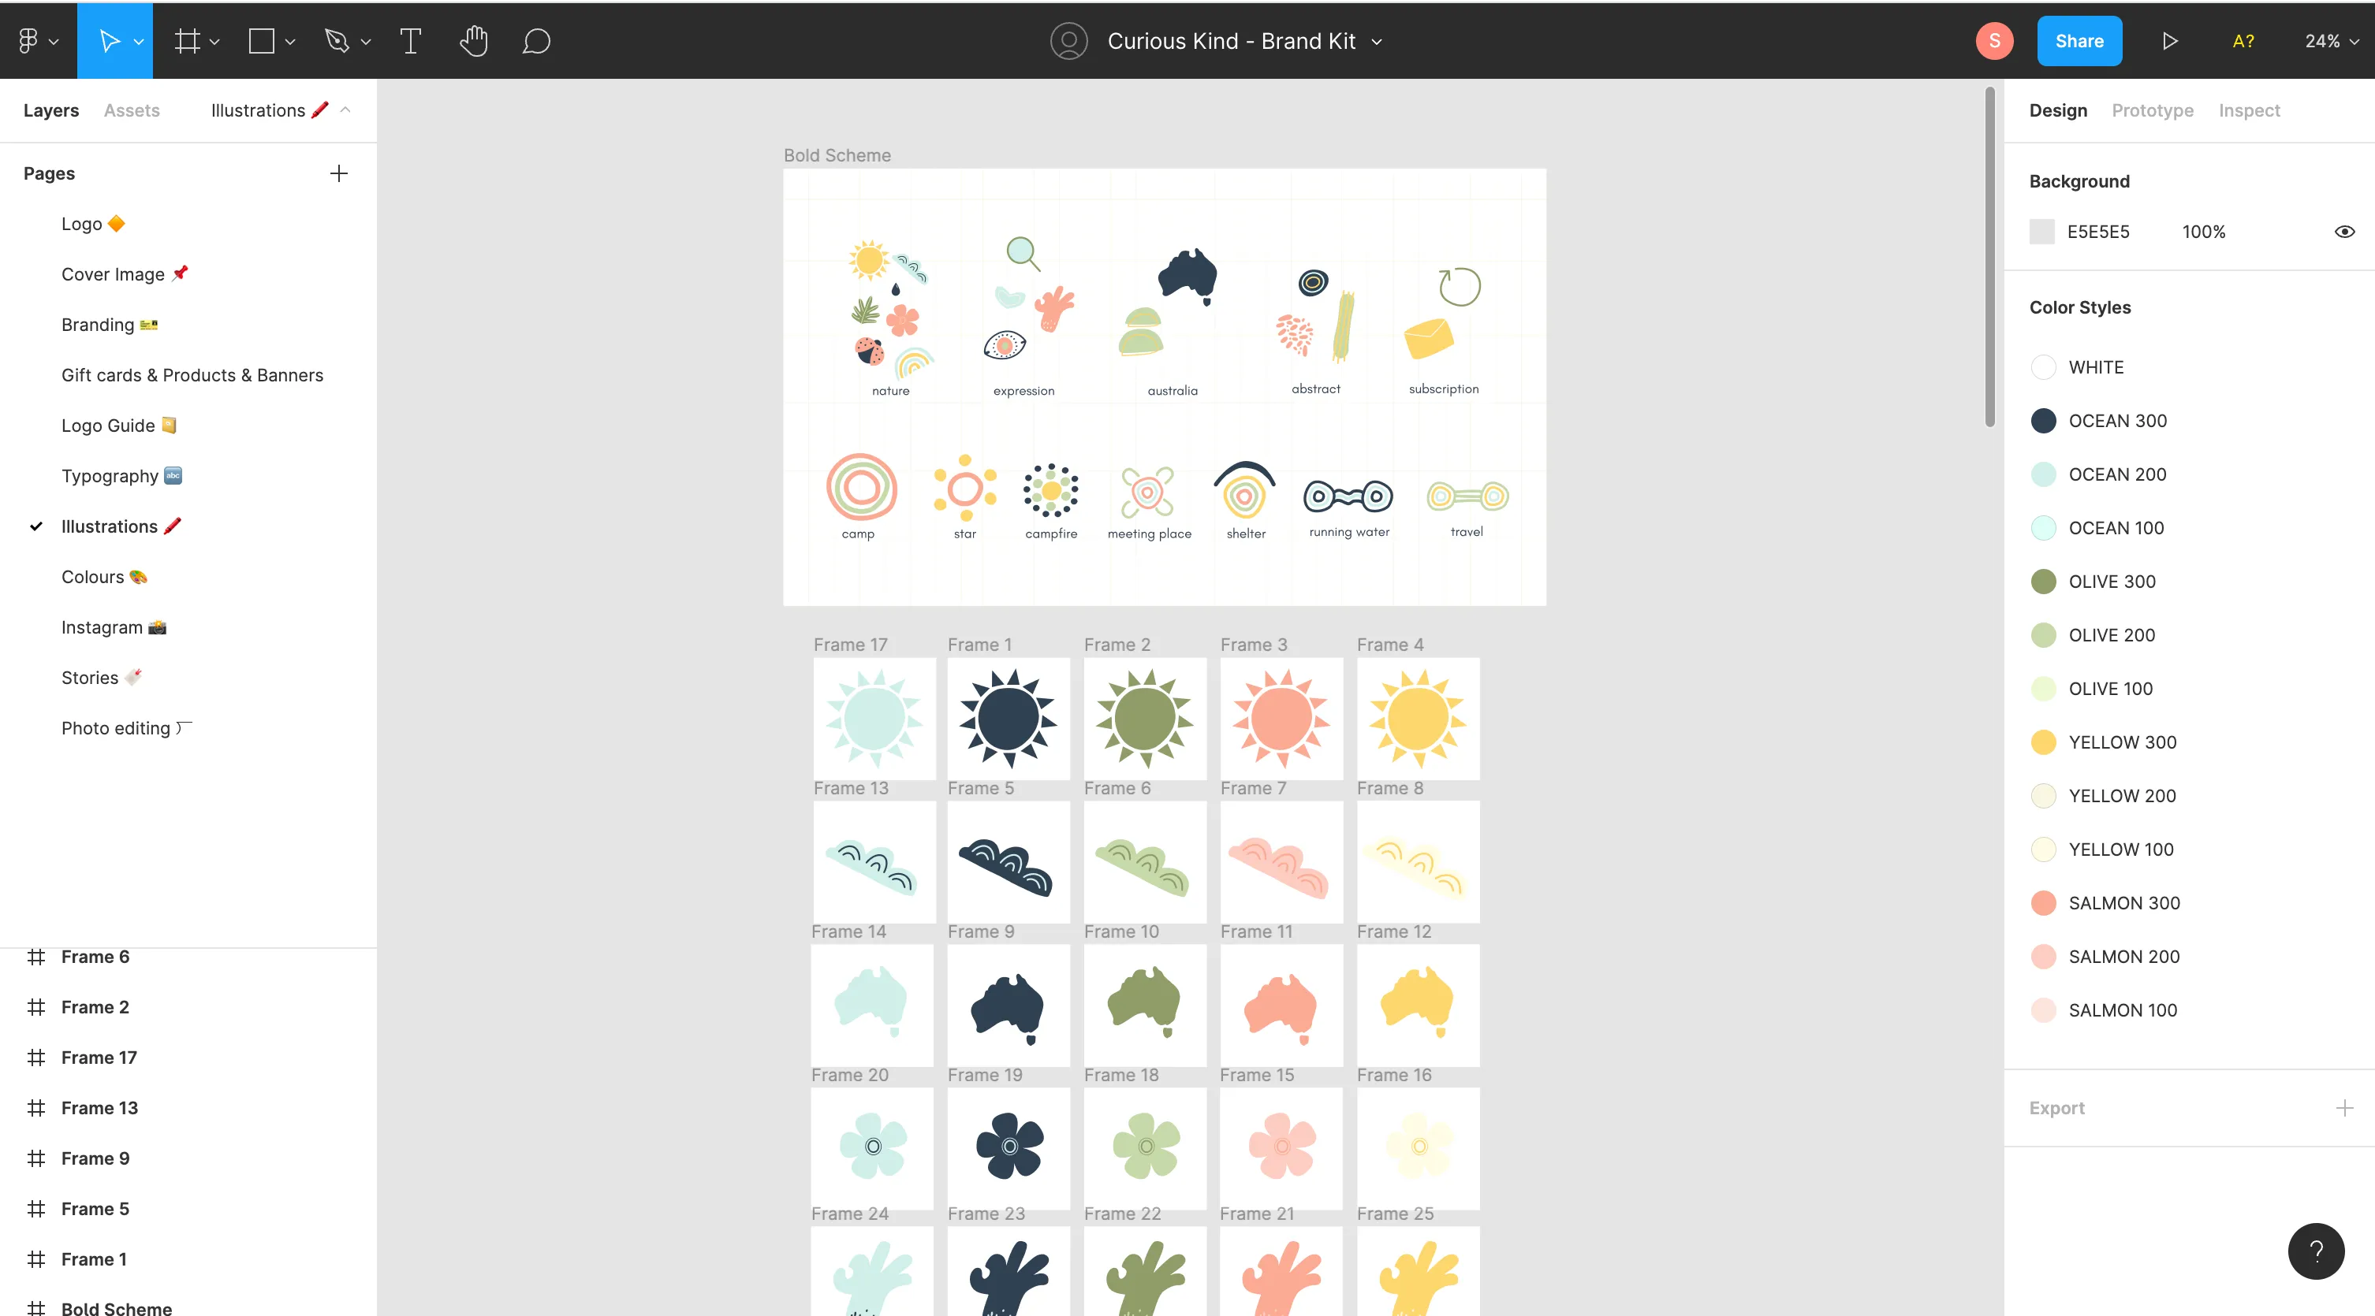Click the background opacity 100% field
Viewport: 2375px width, 1316px height.
(x=2204, y=232)
